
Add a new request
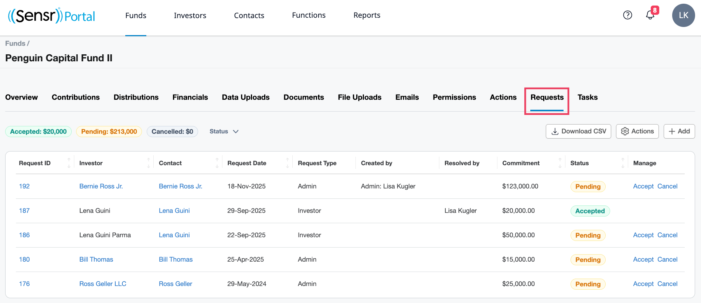679,132
